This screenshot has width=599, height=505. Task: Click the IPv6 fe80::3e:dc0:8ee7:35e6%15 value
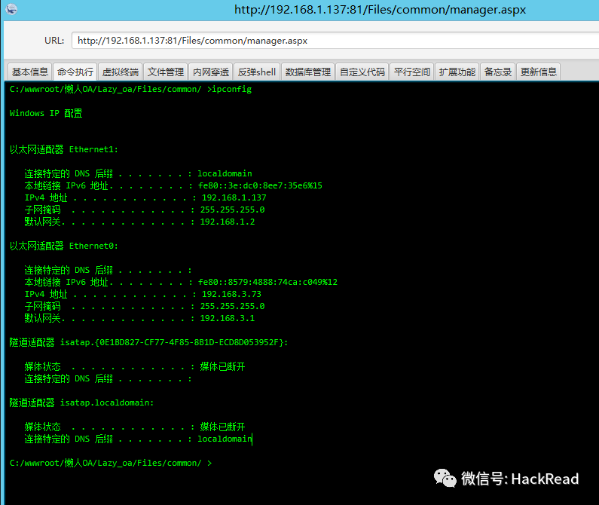coord(260,185)
